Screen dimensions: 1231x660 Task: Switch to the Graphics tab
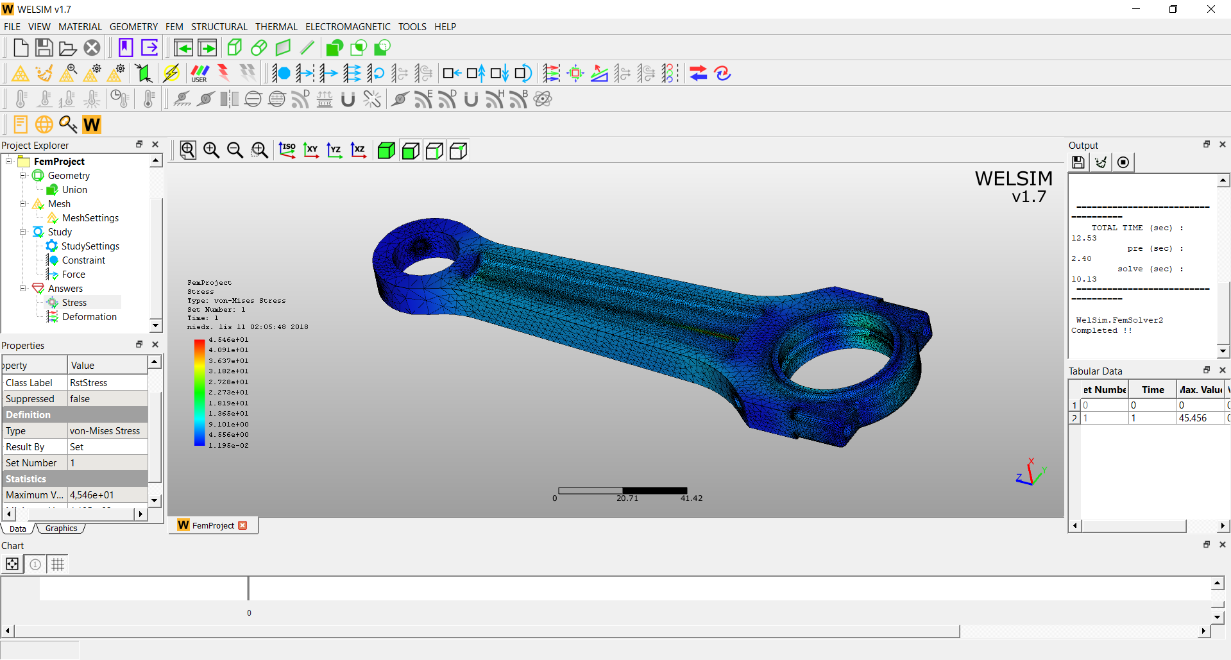[61, 529]
